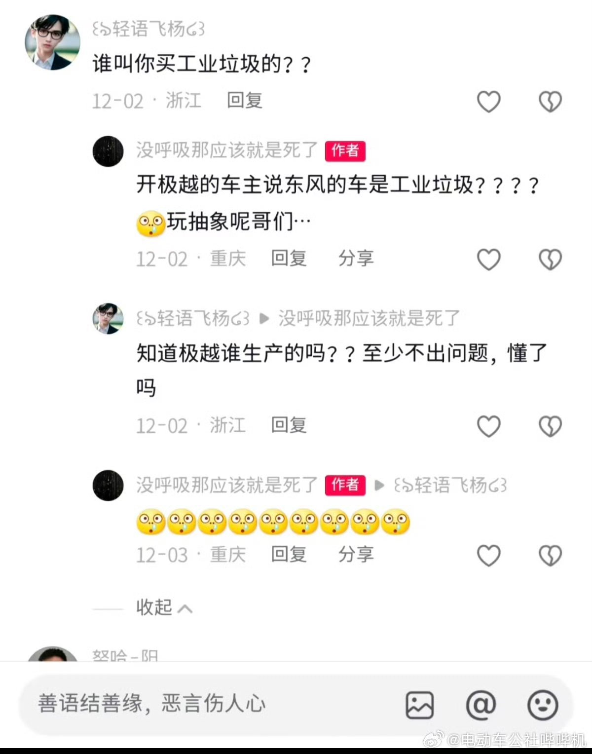This screenshot has width=592, height=754.
Task: Dislike the emoji-only reply from 12-03
Action: [x=550, y=556]
